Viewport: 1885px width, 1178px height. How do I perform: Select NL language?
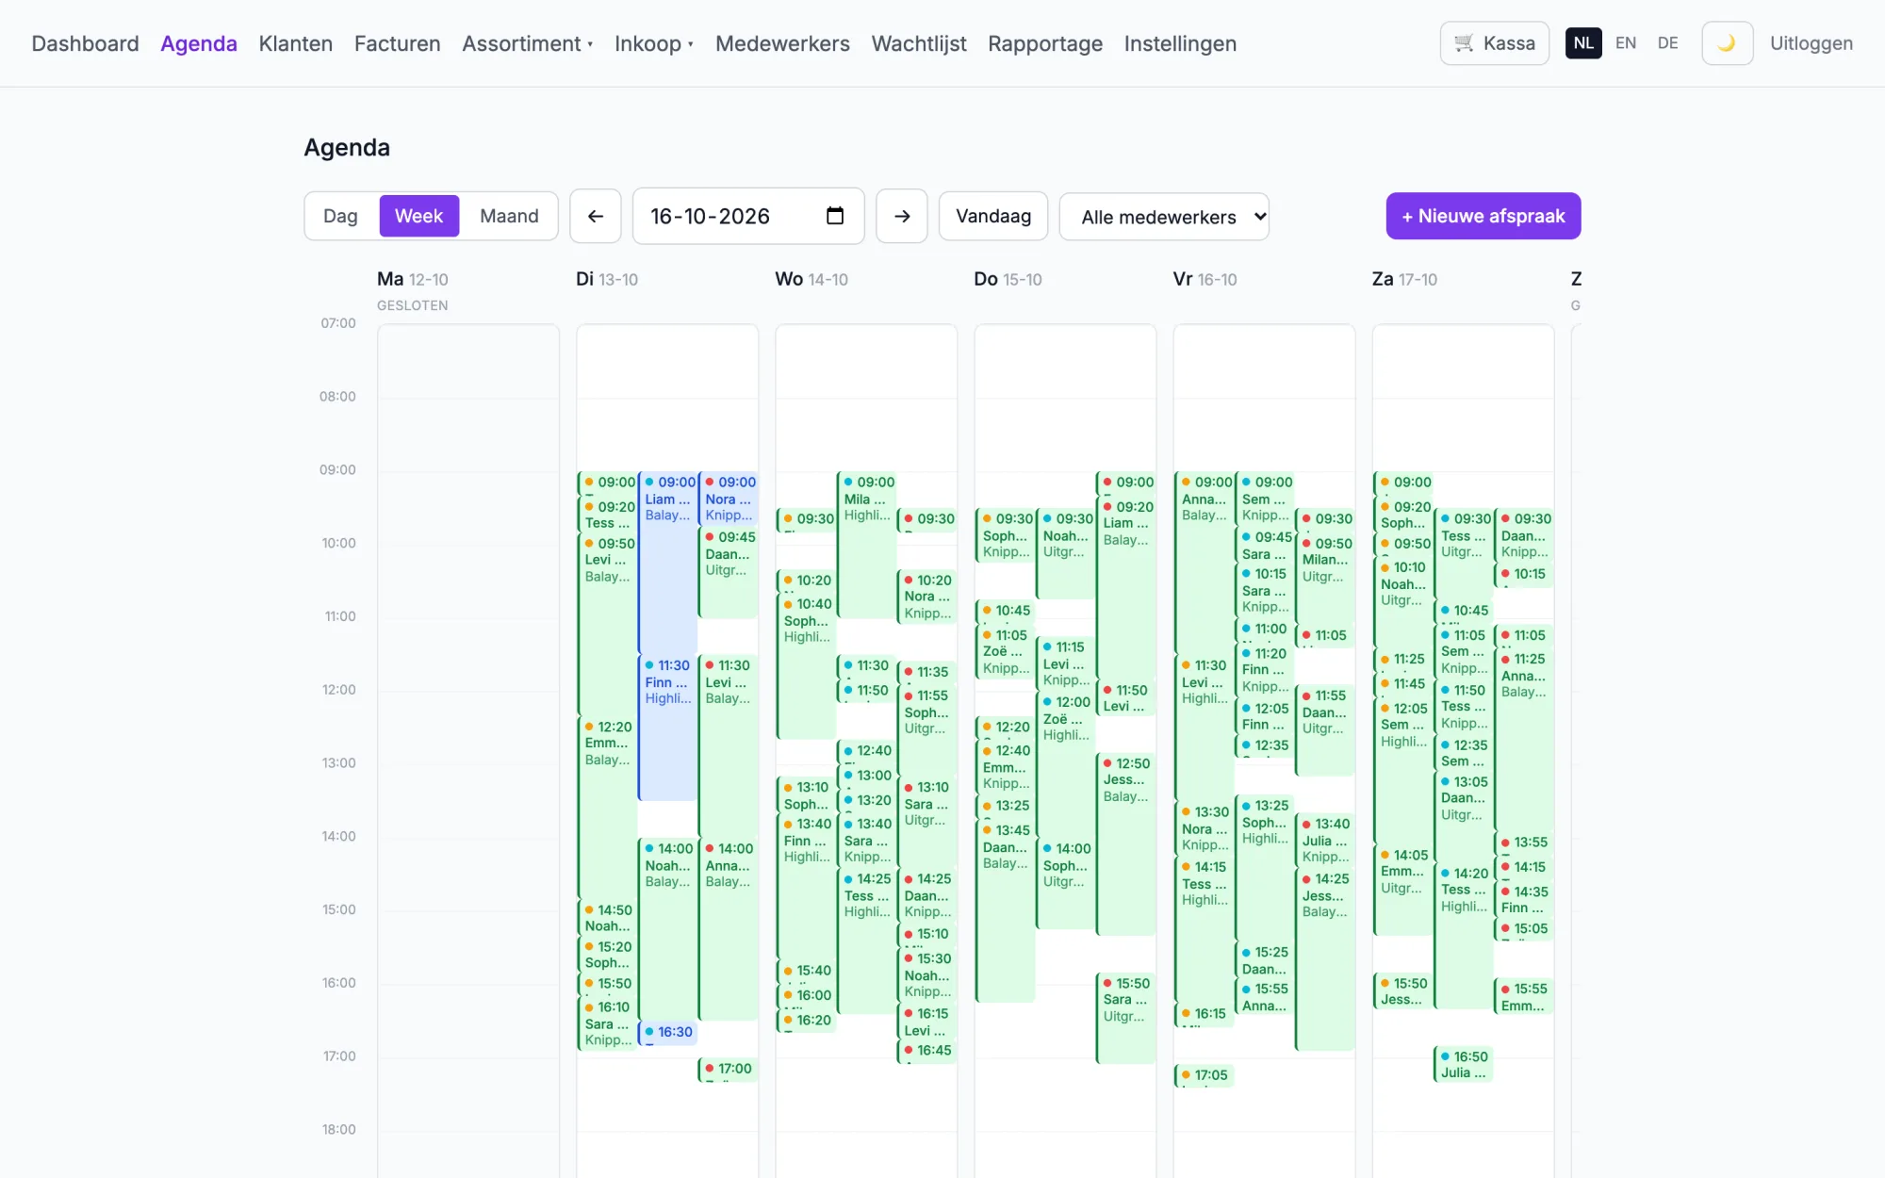click(x=1583, y=43)
